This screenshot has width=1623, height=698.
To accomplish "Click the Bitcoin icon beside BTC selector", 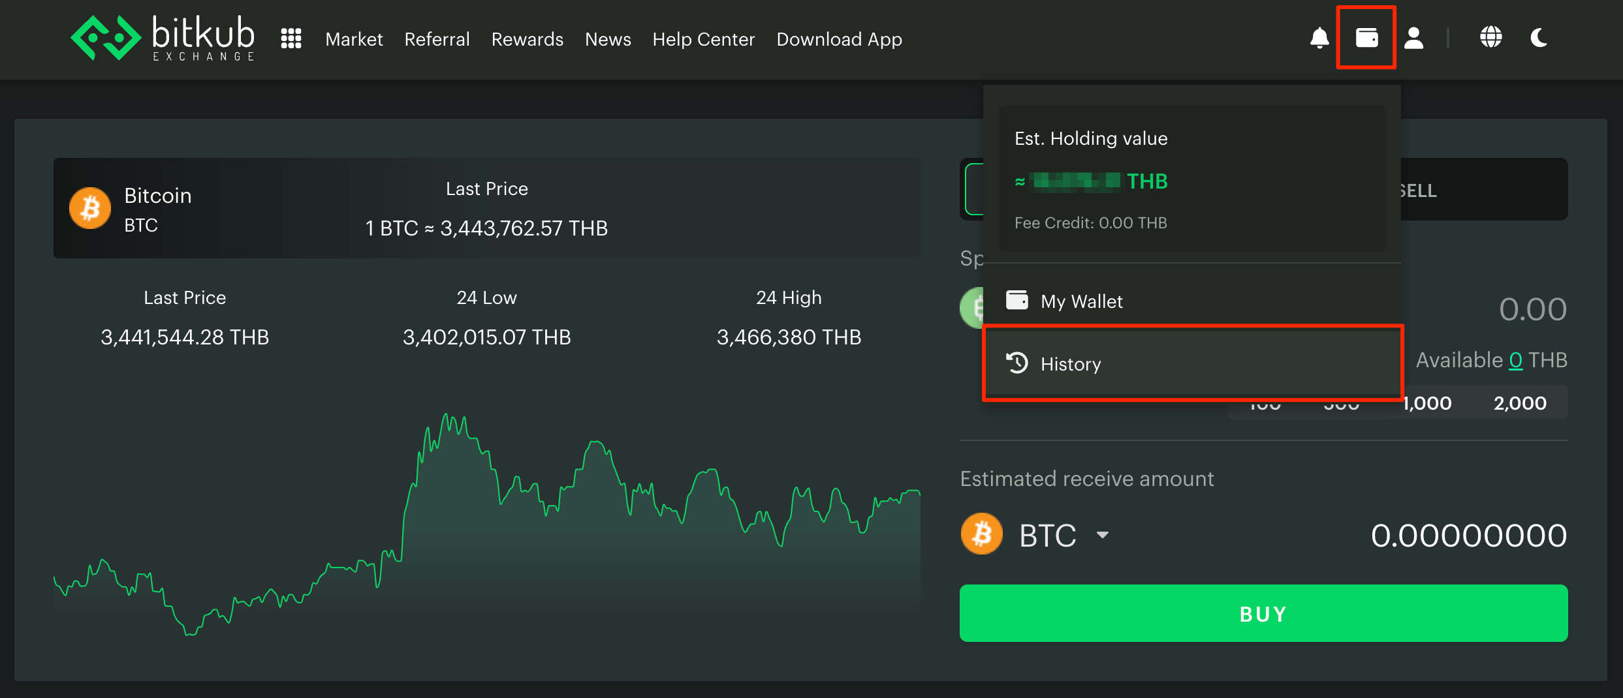I will click(981, 534).
